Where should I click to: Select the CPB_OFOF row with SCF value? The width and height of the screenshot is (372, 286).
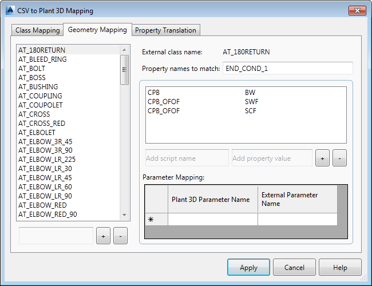click(x=246, y=111)
